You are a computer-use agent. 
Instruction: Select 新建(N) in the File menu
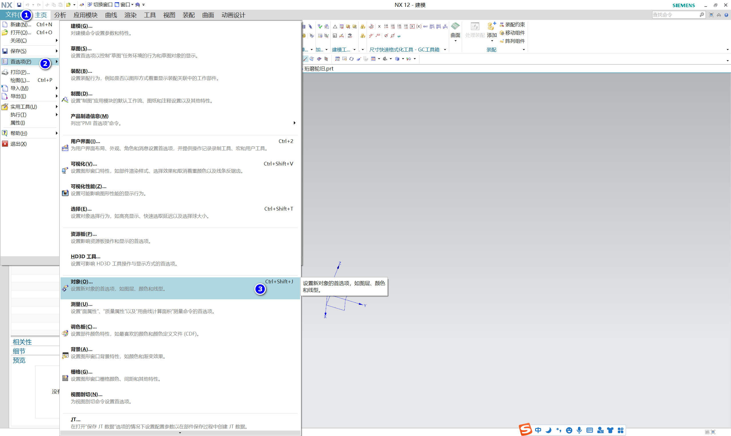pyautogui.click(x=29, y=24)
